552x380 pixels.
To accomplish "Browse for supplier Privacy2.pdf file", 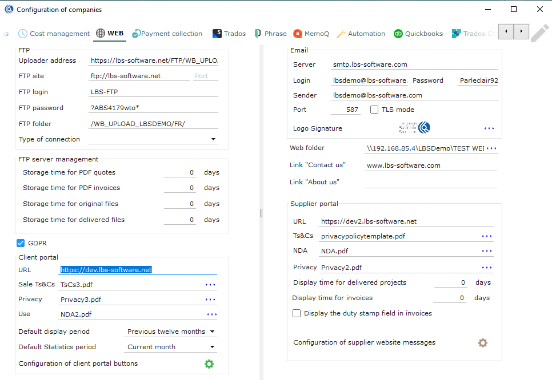I will 487,268.
